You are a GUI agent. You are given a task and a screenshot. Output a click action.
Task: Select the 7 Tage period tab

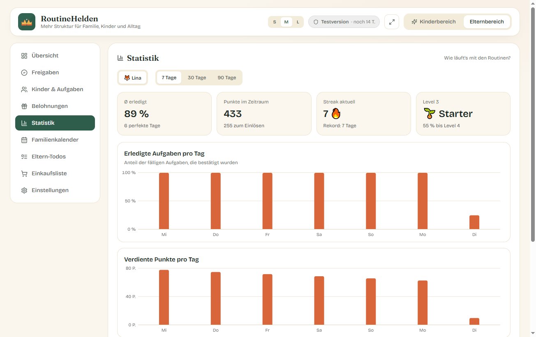tap(169, 78)
